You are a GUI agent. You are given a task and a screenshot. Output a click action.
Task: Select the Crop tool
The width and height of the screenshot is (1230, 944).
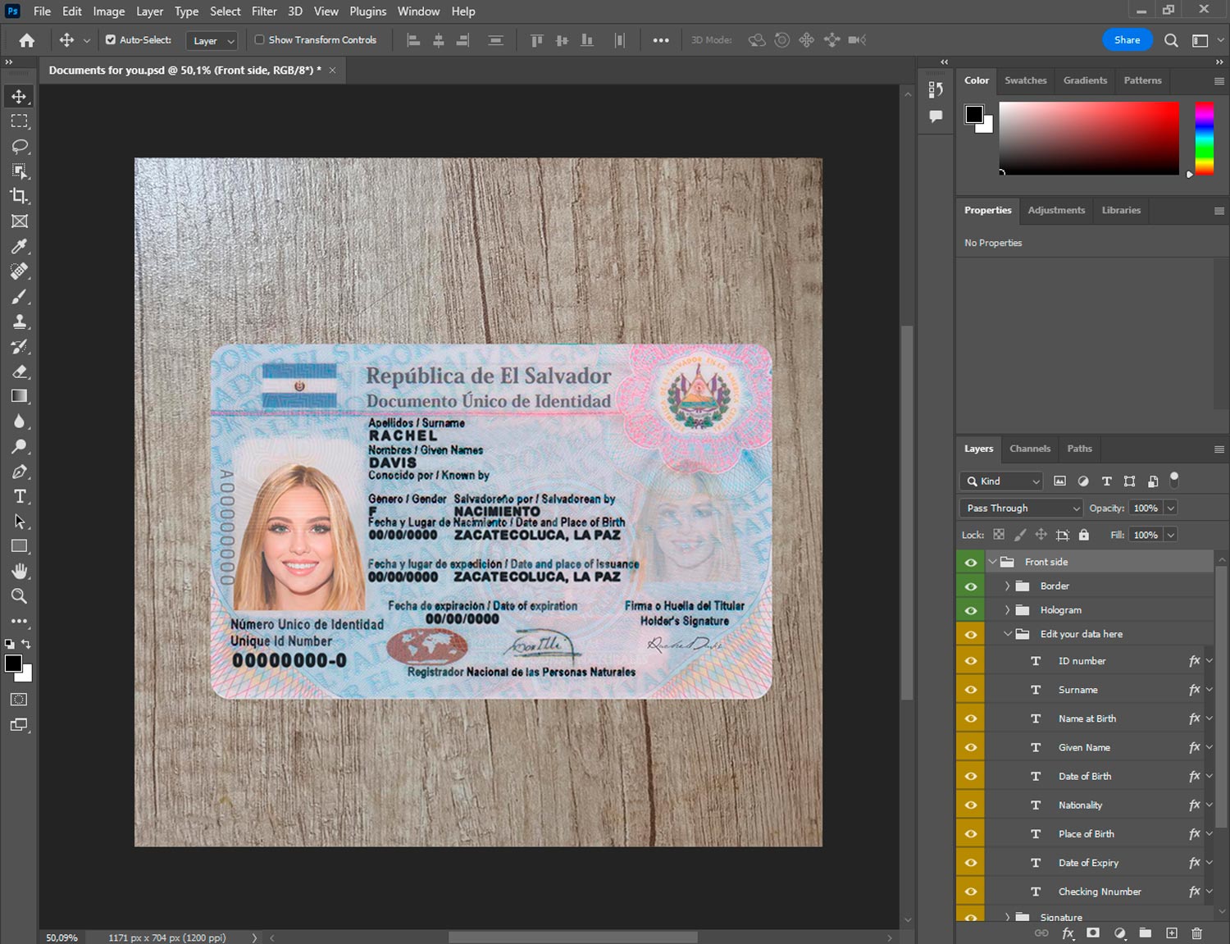[20, 196]
